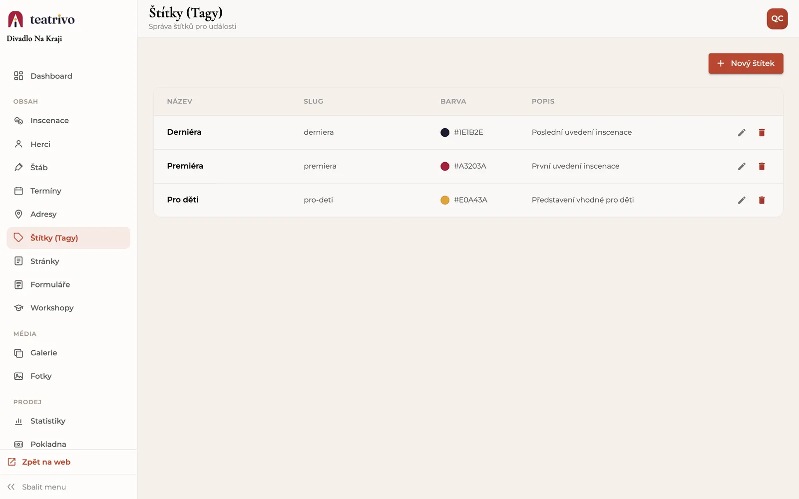The height and width of the screenshot is (499, 799).
Task: Click the Barva column header
Action: [453, 101]
